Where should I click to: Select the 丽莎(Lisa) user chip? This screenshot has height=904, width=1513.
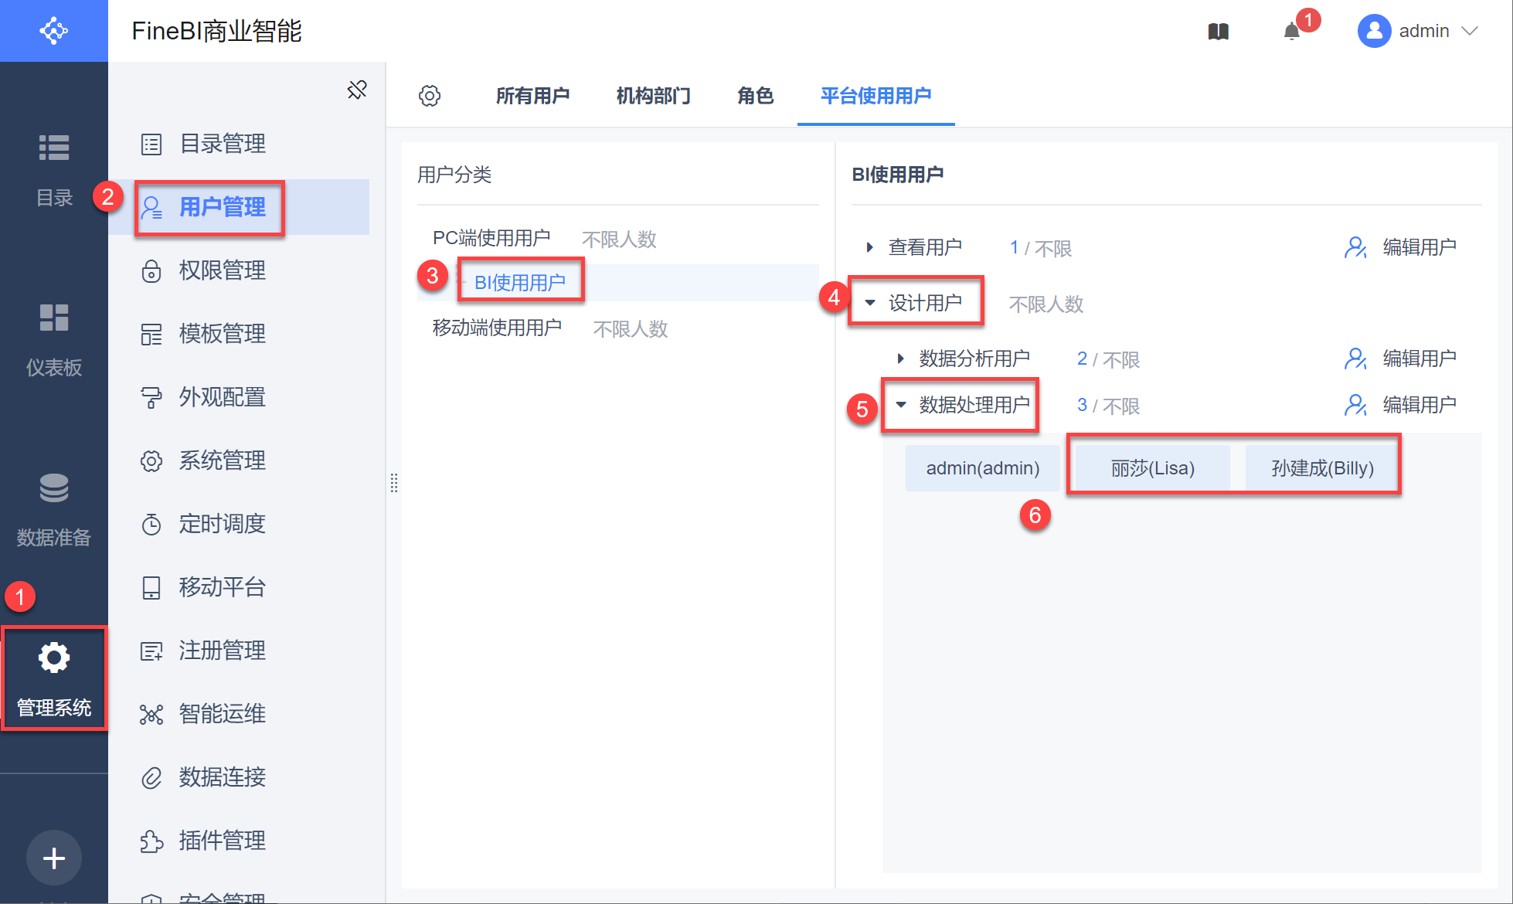pos(1152,468)
